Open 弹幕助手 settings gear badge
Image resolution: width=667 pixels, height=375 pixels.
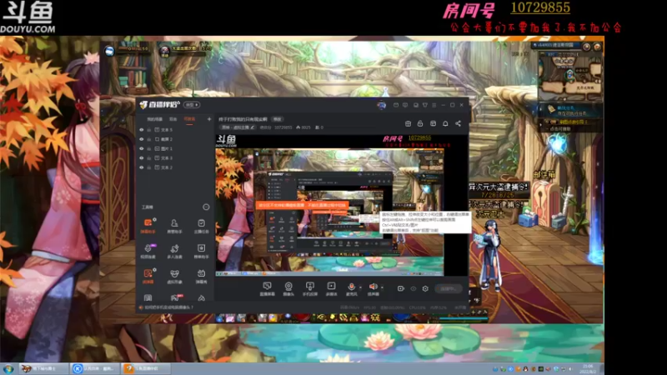pyautogui.click(x=154, y=219)
